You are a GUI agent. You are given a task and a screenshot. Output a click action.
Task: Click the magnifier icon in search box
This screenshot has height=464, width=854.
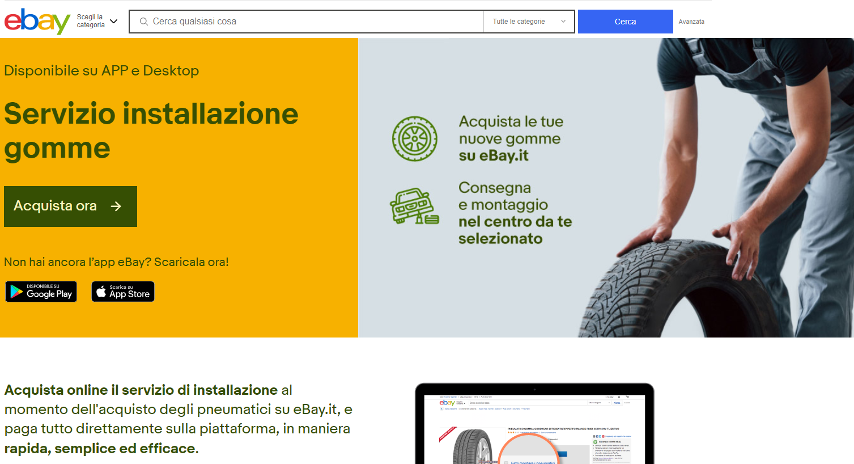pyautogui.click(x=144, y=22)
